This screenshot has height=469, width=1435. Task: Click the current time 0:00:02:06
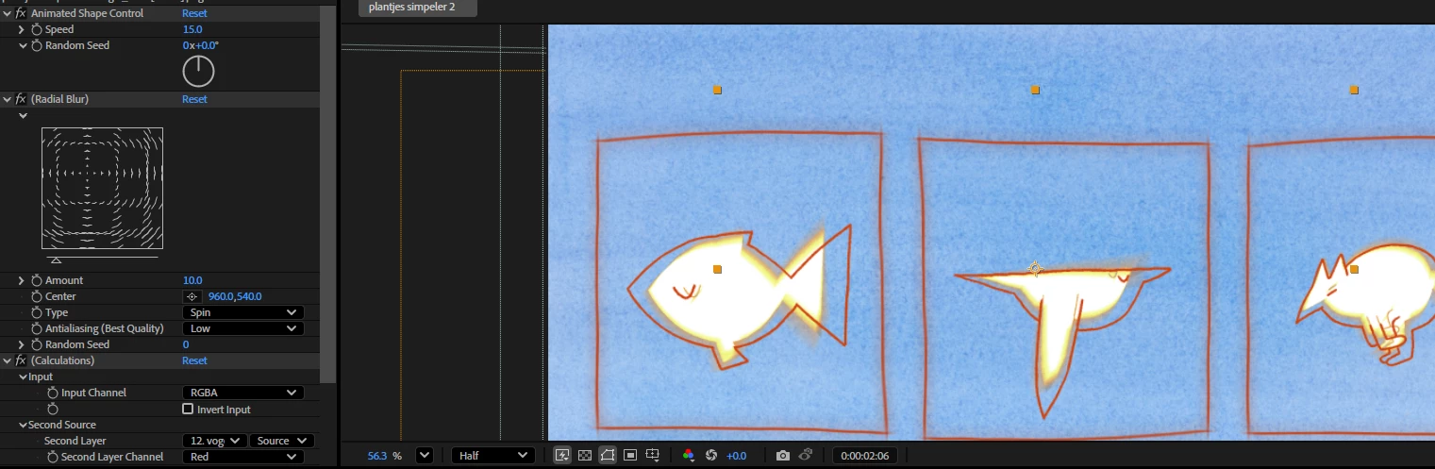(865, 456)
